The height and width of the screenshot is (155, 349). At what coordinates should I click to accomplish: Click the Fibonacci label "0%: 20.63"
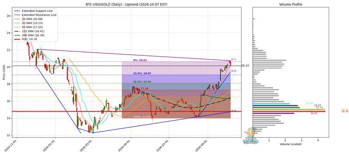point(140,60)
